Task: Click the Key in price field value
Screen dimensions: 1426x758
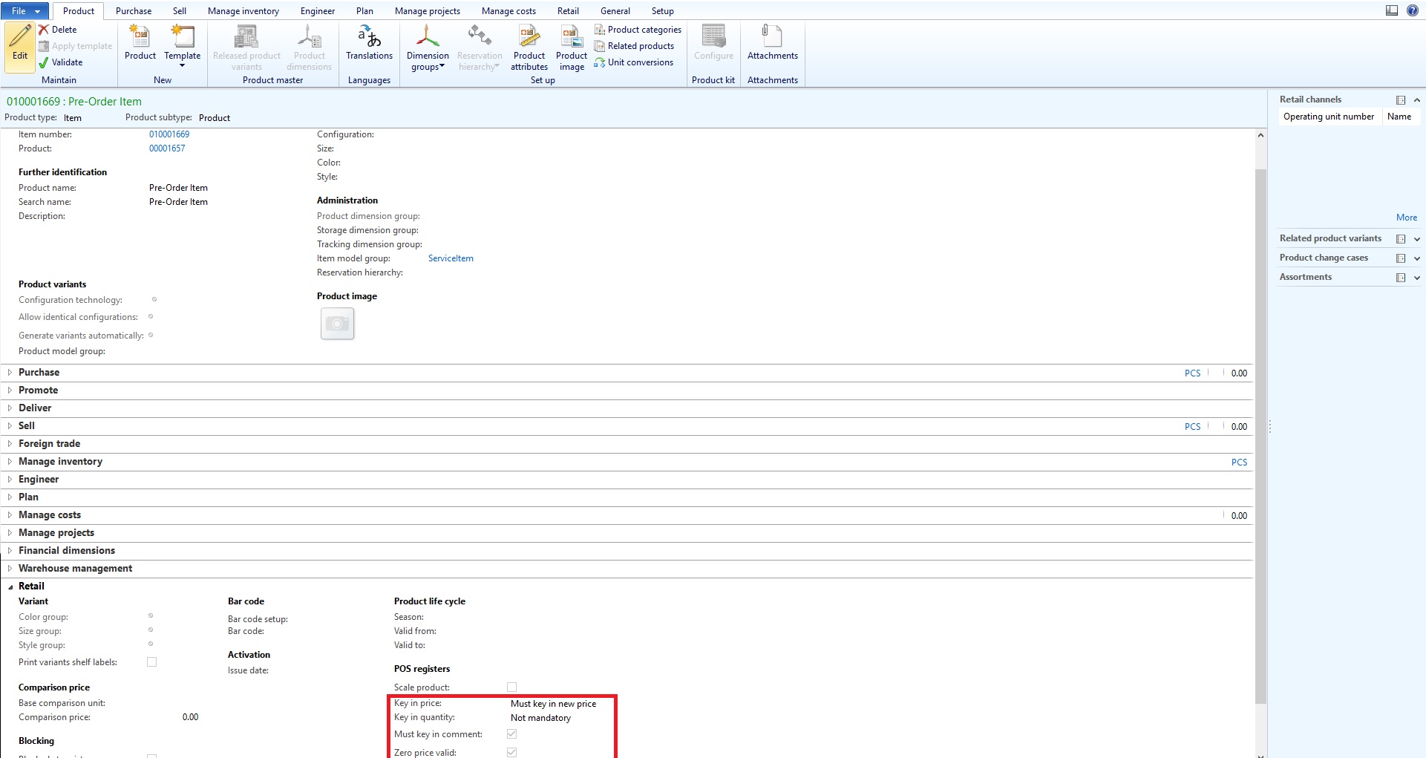Action: [553, 704]
